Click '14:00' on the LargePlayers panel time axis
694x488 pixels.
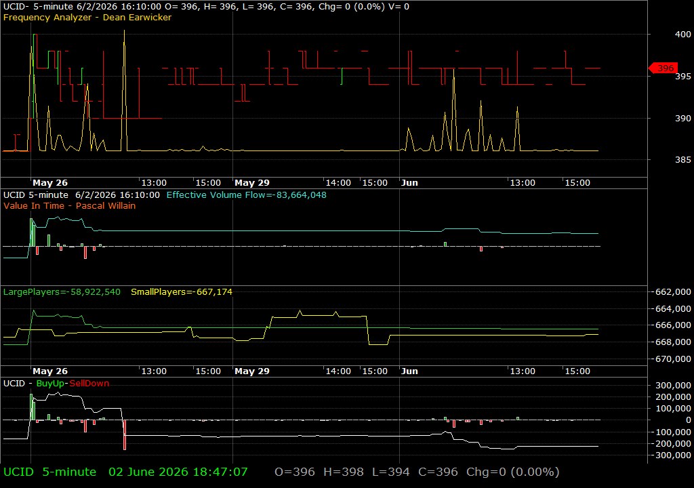pos(338,371)
